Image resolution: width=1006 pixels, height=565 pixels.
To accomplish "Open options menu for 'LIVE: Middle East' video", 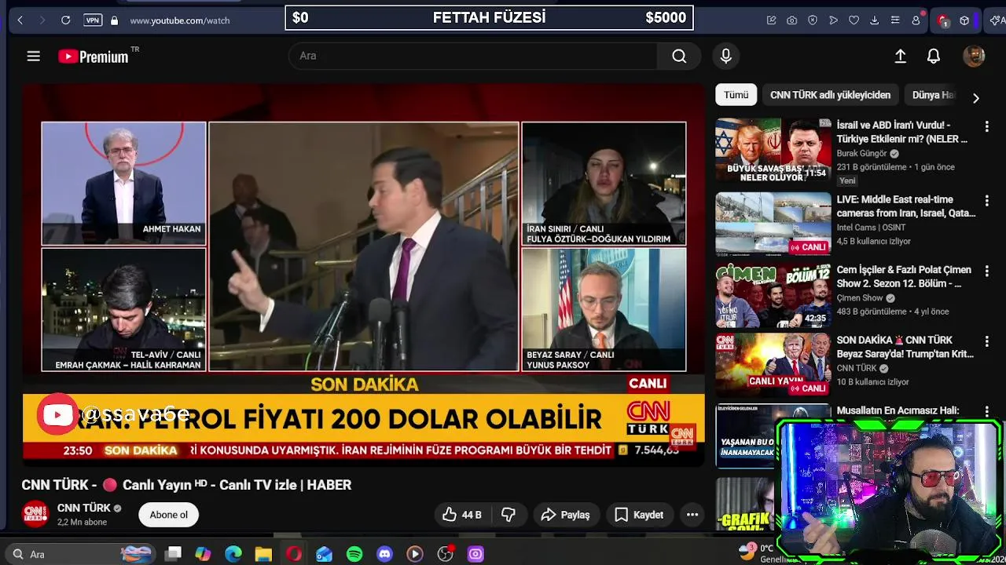I will tap(987, 201).
